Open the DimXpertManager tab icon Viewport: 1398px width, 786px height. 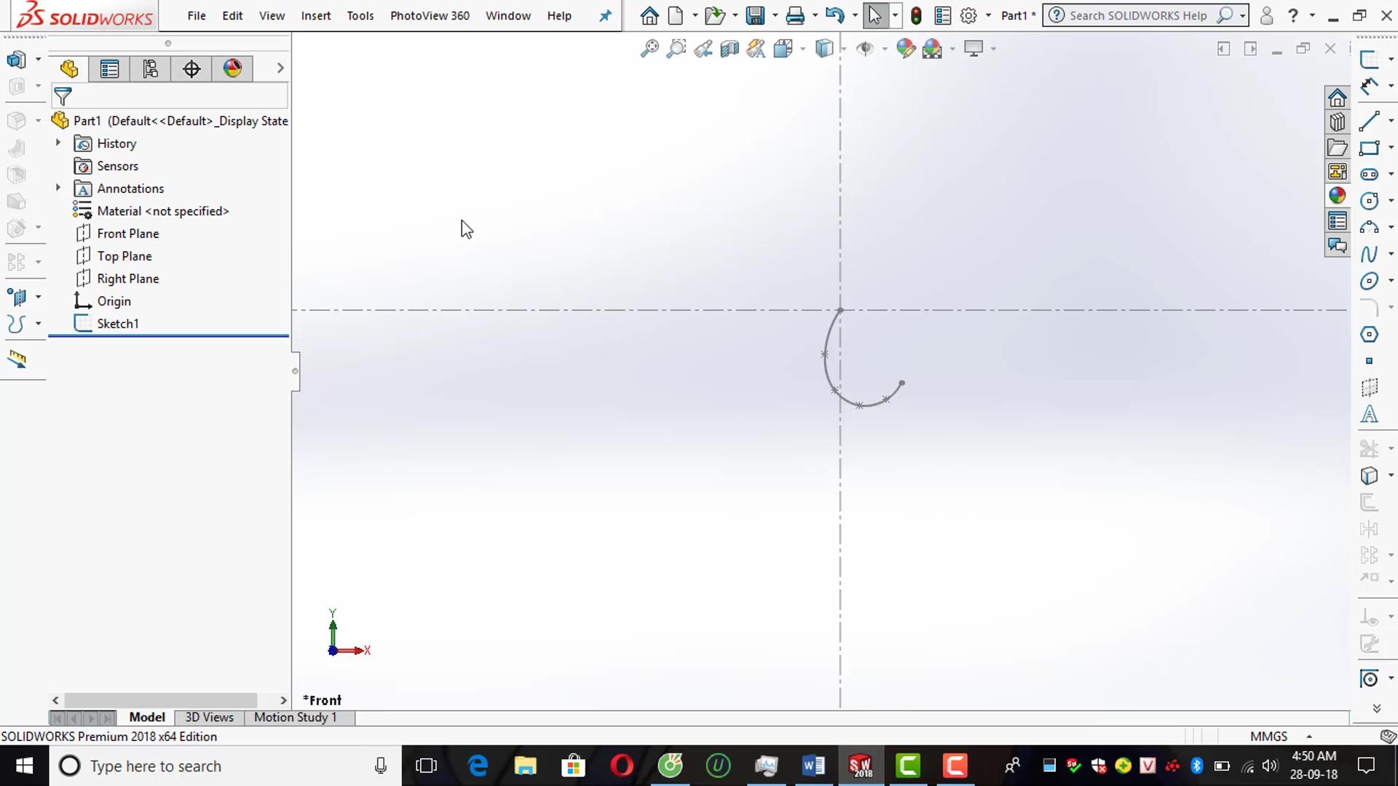(x=191, y=69)
